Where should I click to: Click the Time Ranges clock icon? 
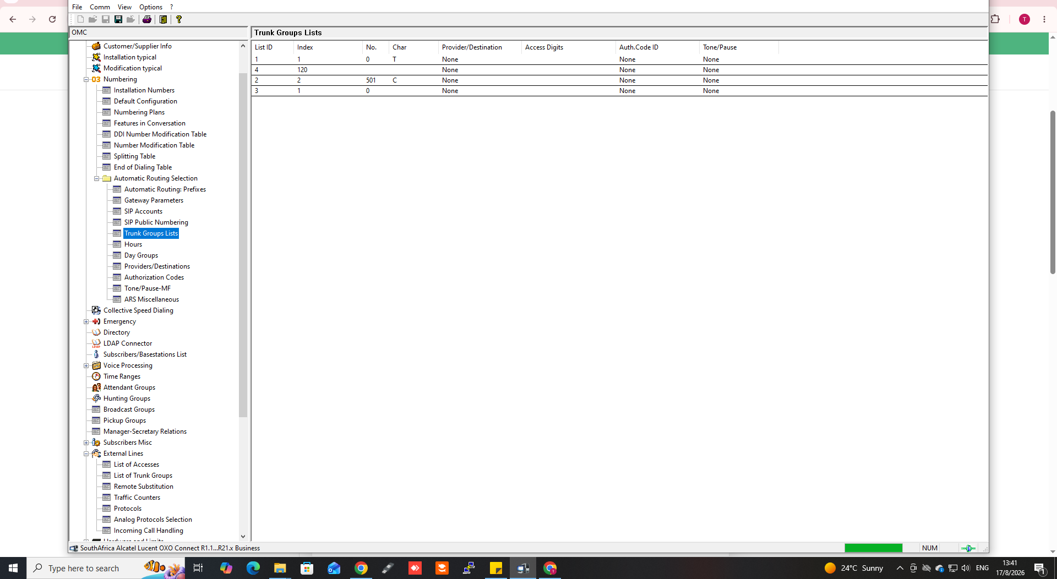click(x=96, y=376)
